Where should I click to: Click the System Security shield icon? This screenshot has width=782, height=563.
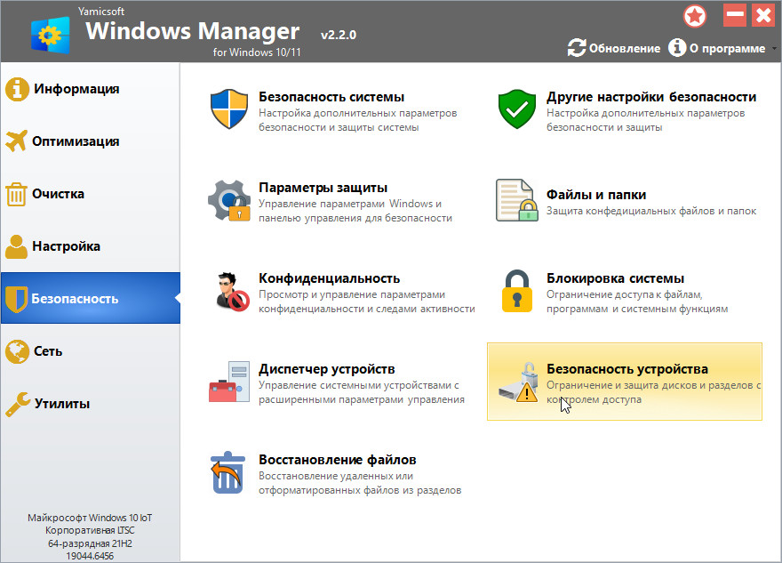(228, 109)
